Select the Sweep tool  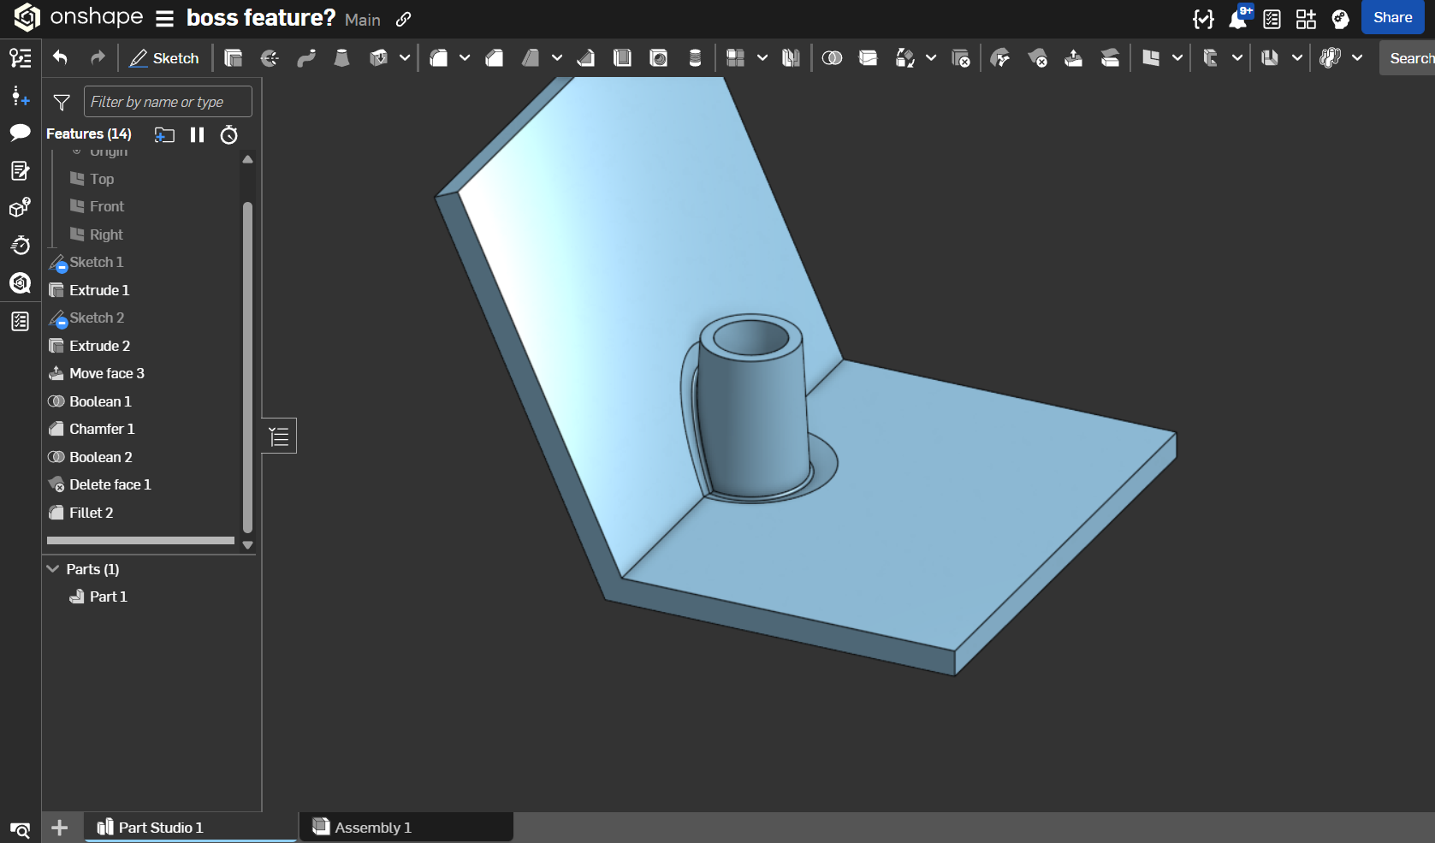coord(306,58)
